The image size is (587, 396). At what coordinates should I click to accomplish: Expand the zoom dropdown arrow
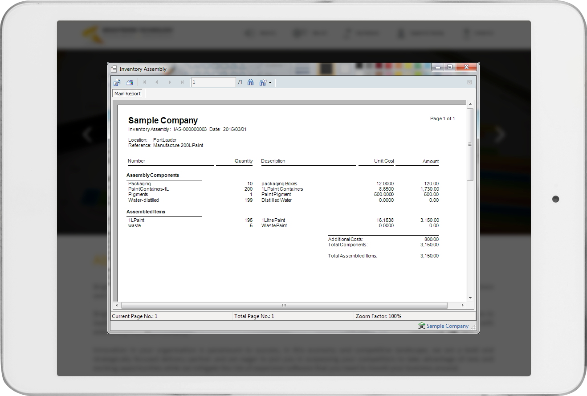(270, 83)
